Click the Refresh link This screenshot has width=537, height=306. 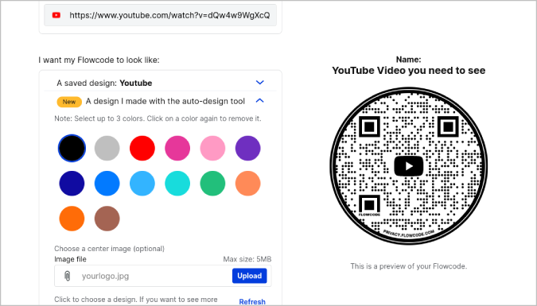tap(252, 301)
